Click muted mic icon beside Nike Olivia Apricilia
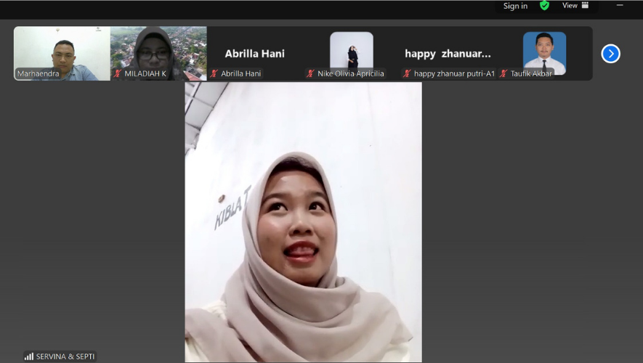643x363 pixels. click(310, 73)
